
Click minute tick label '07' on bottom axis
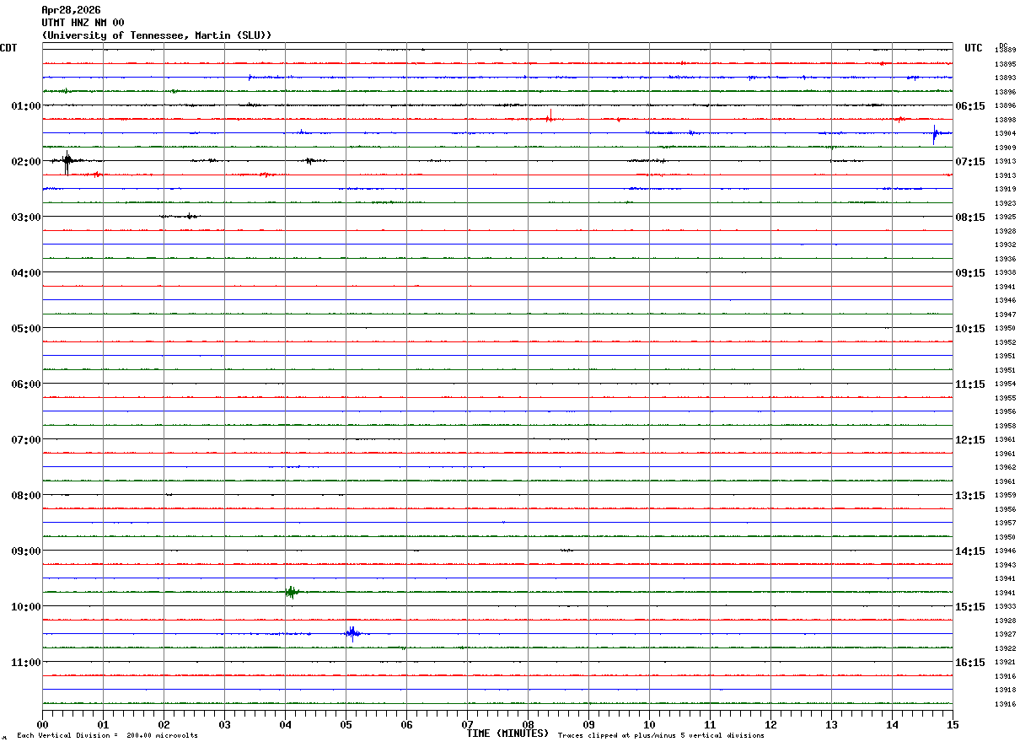pyautogui.click(x=467, y=724)
